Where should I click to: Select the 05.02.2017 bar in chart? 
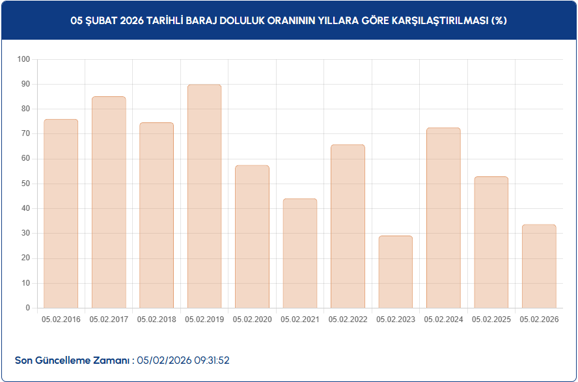pyautogui.click(x=109, y=202)
